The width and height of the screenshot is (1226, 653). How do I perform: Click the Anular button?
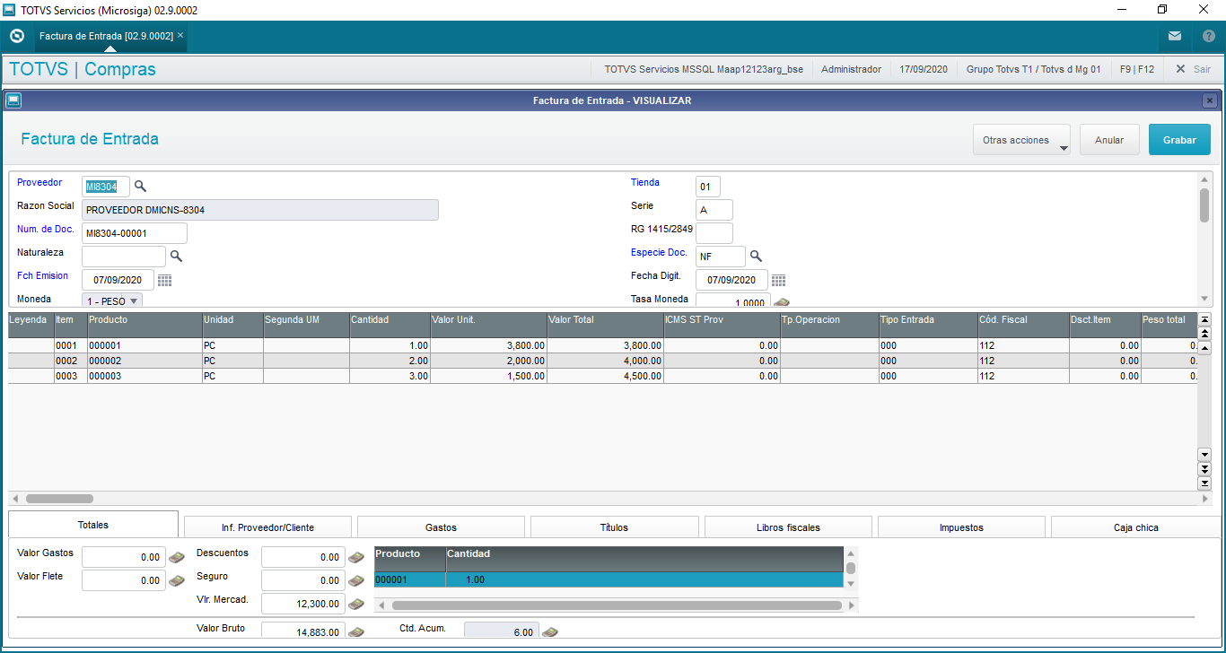click(x=1109, y=140)
